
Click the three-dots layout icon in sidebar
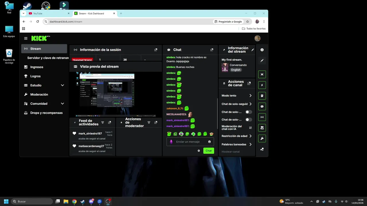(x=262, y=149)
